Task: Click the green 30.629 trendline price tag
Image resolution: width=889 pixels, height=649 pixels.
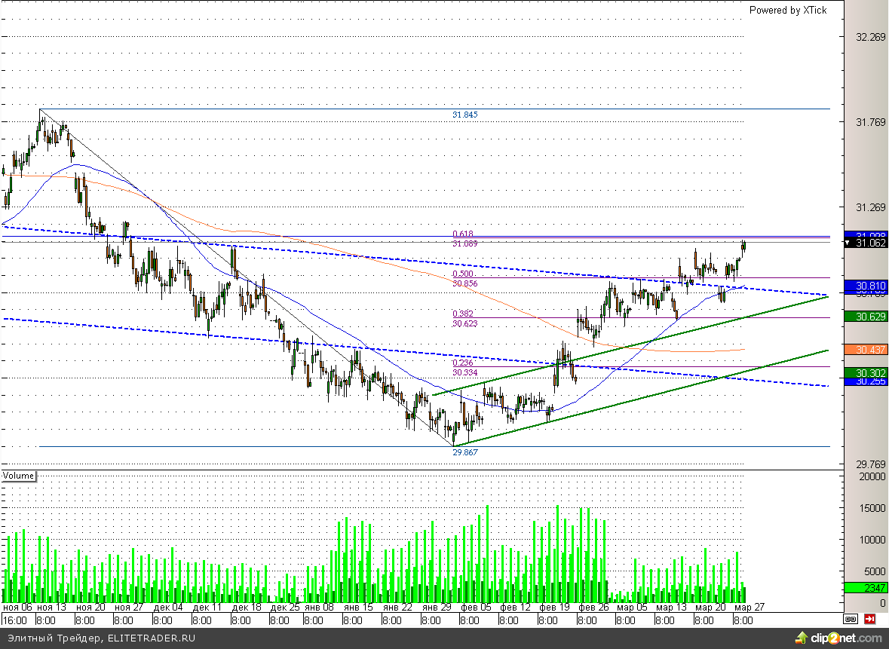Action: [866, 317]
